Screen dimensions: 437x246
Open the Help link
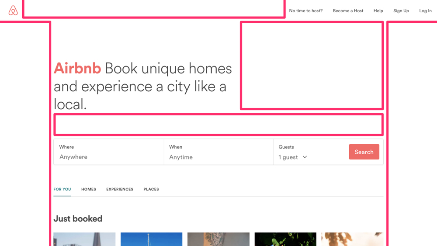(378, 11)
